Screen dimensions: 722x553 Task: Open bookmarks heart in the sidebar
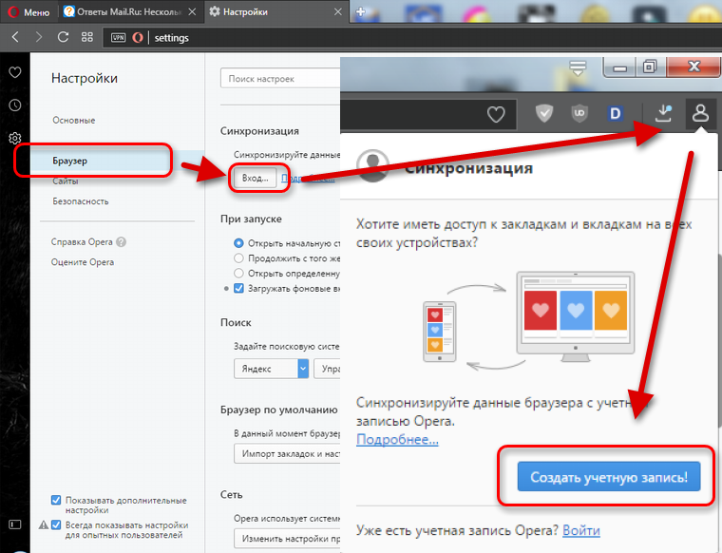pos(15,72)
